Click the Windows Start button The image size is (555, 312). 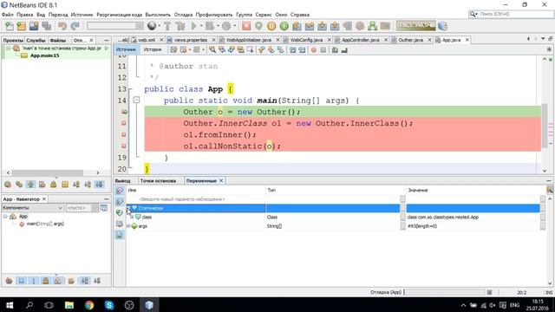[x=10, y=305]
